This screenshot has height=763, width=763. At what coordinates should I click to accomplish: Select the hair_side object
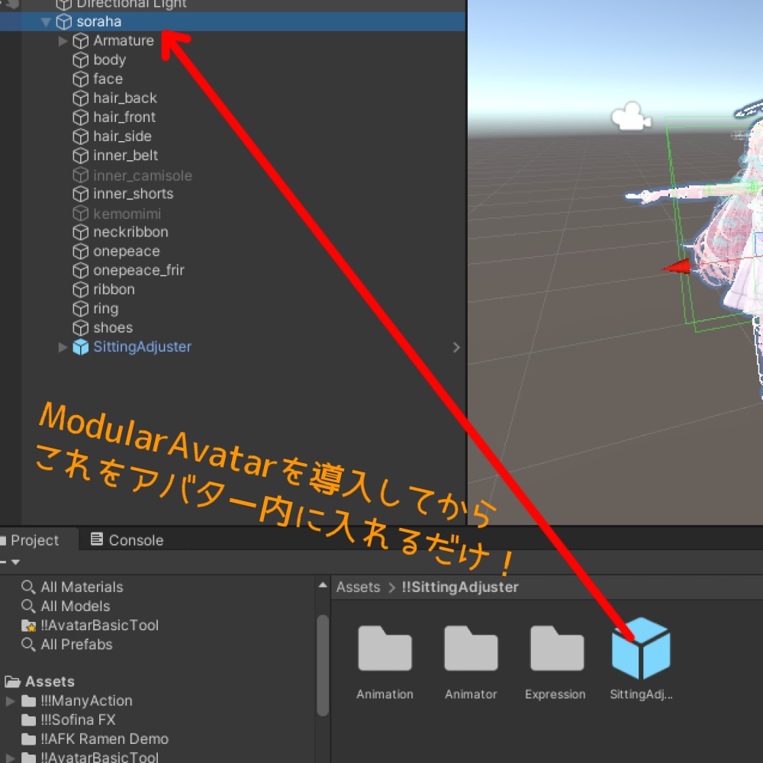122,137
